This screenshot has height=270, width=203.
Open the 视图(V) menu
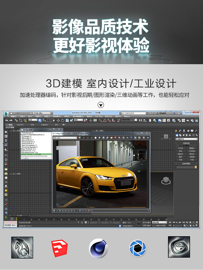point(38,116)
